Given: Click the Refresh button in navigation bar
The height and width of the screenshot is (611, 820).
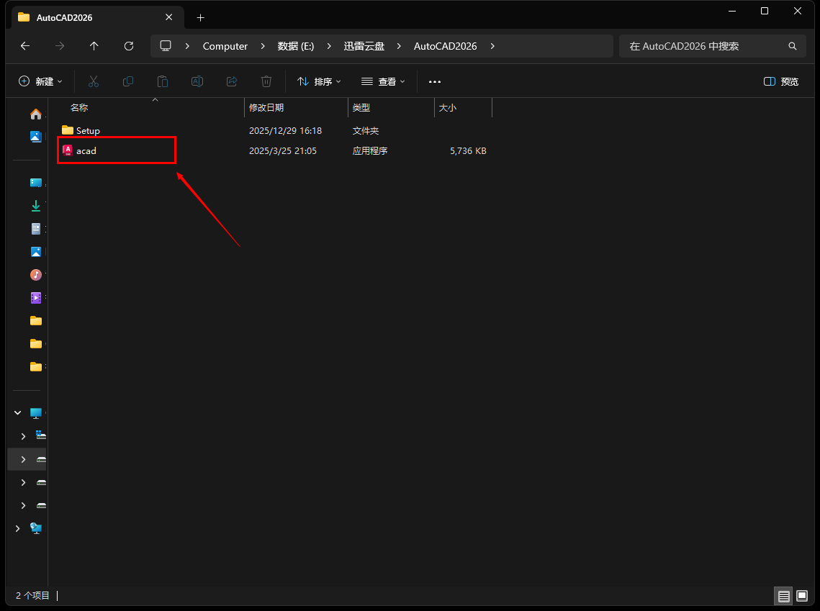Looking at the screenshot, I should click(129, 46).
